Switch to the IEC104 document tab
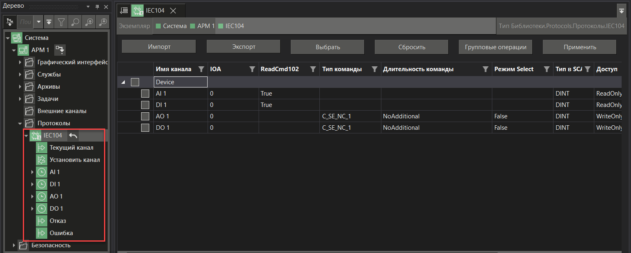631x253 pixels. pos(155,11)
